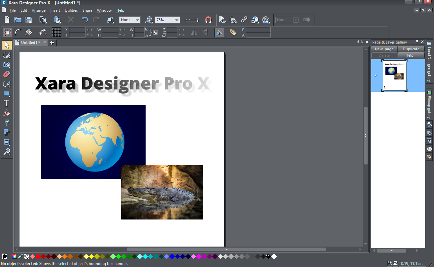Image resolution: width=434 pixels, height=267 pixels.
Task: Select the Shape Editor pen tool
Action: (x=6, y=84)
